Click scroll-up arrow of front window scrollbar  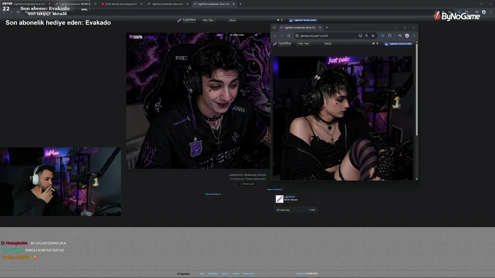[416, 42]
